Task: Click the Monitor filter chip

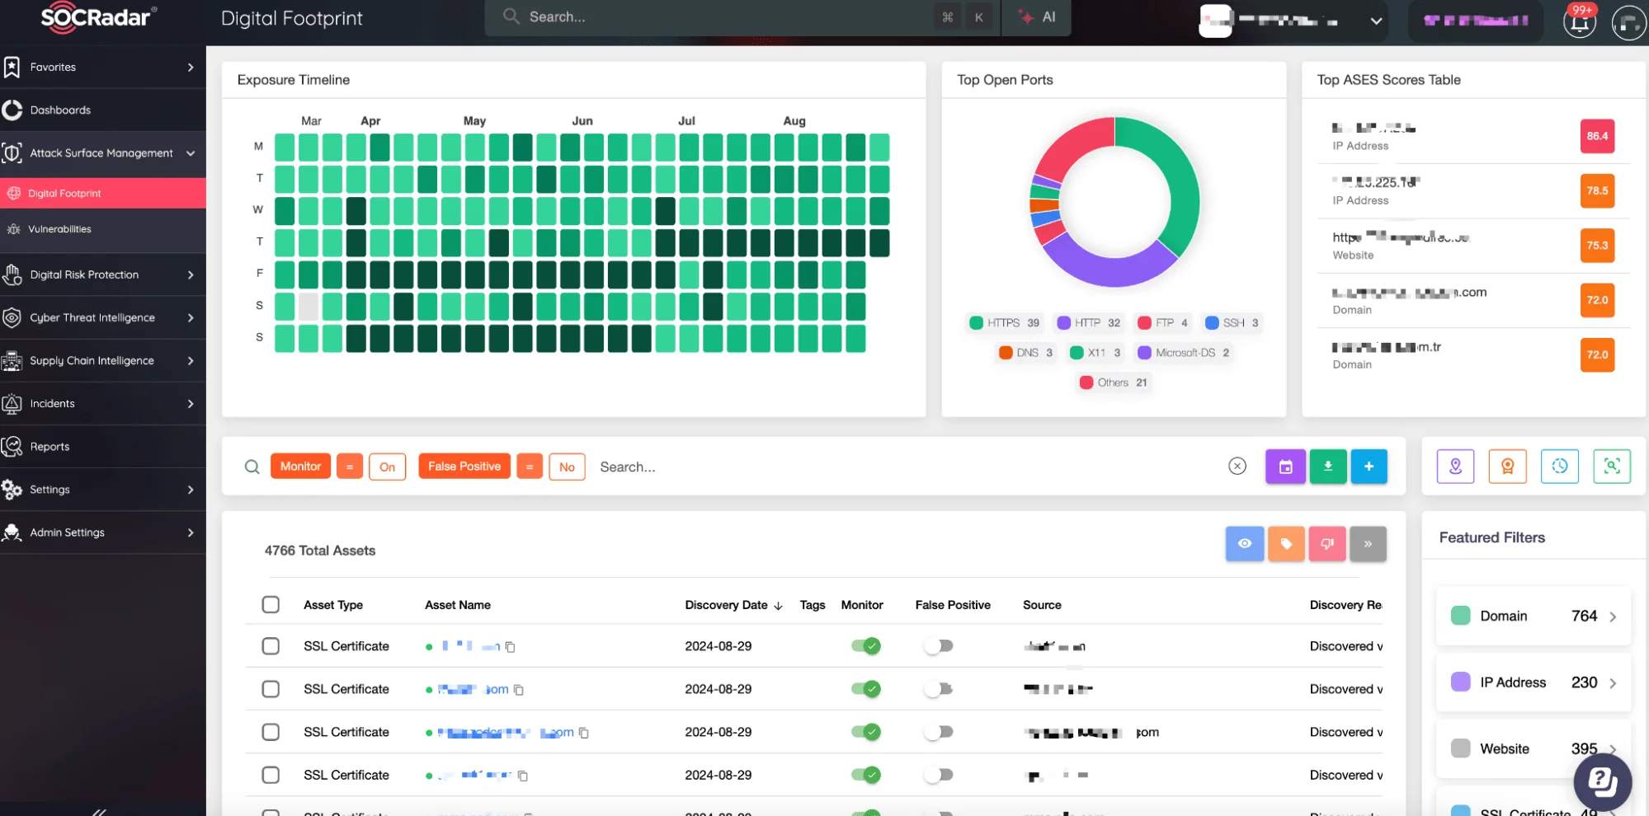Action: coord(300,467)
